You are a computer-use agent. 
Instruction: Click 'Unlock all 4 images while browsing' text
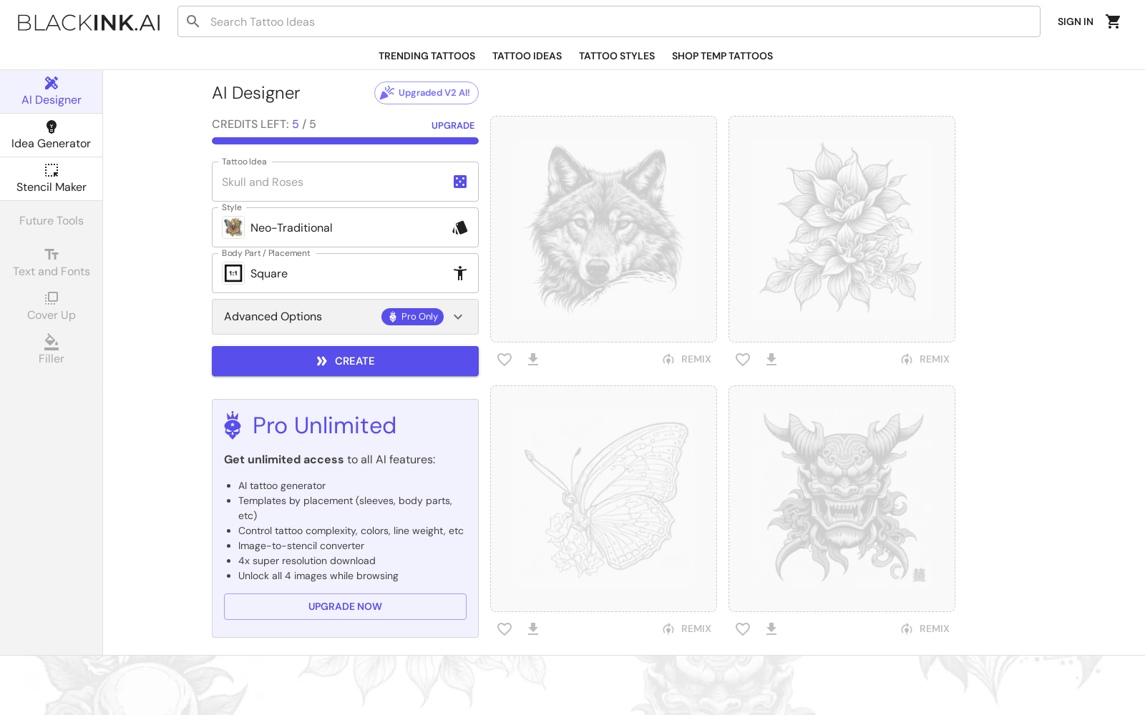click(x=318, y=576)
